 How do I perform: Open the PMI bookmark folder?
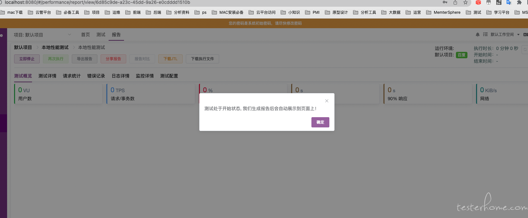tap(312, 12)
